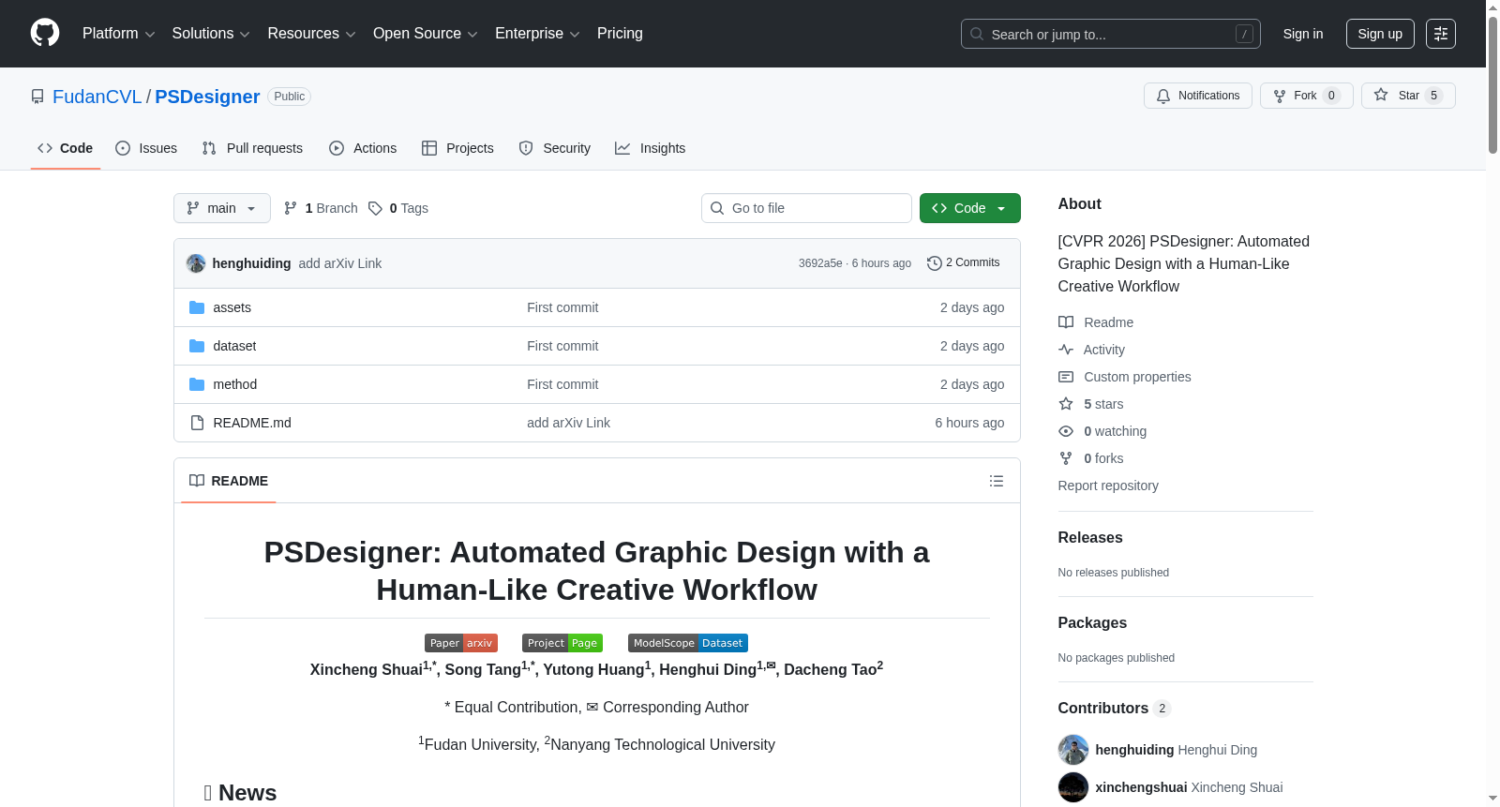Open the henghuiding author link

(x=251, y=263)
